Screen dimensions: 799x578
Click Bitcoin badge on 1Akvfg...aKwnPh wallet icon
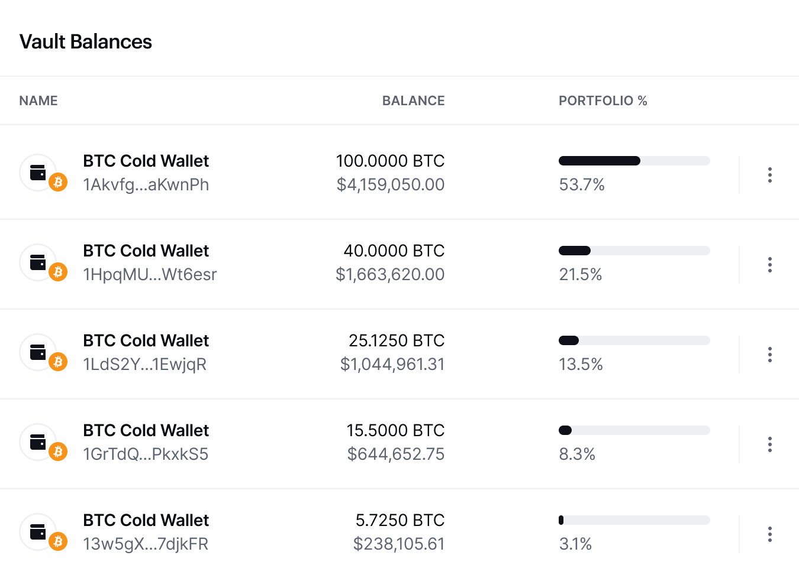58,182
